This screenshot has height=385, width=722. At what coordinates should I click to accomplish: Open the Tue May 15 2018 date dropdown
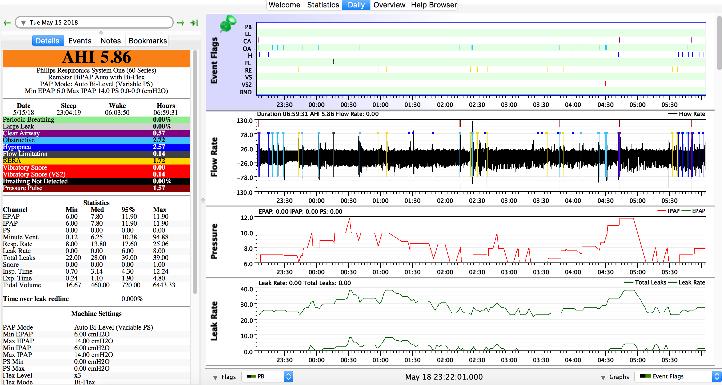[x=94, y=23]
